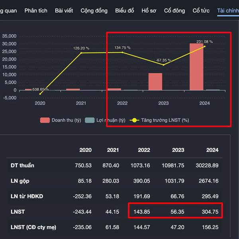Screen dimensions: 239x239
Task: Click the red Doanh thu legend swatch
Action: 45,120
